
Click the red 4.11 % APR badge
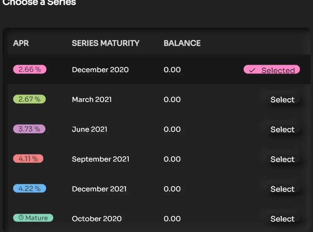(x=28, y=159)
